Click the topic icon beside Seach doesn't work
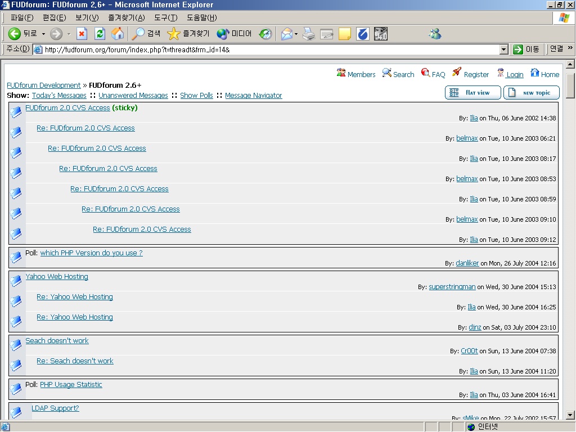The height and width of the screenshot is (432, 576). (x=16, y=345)
